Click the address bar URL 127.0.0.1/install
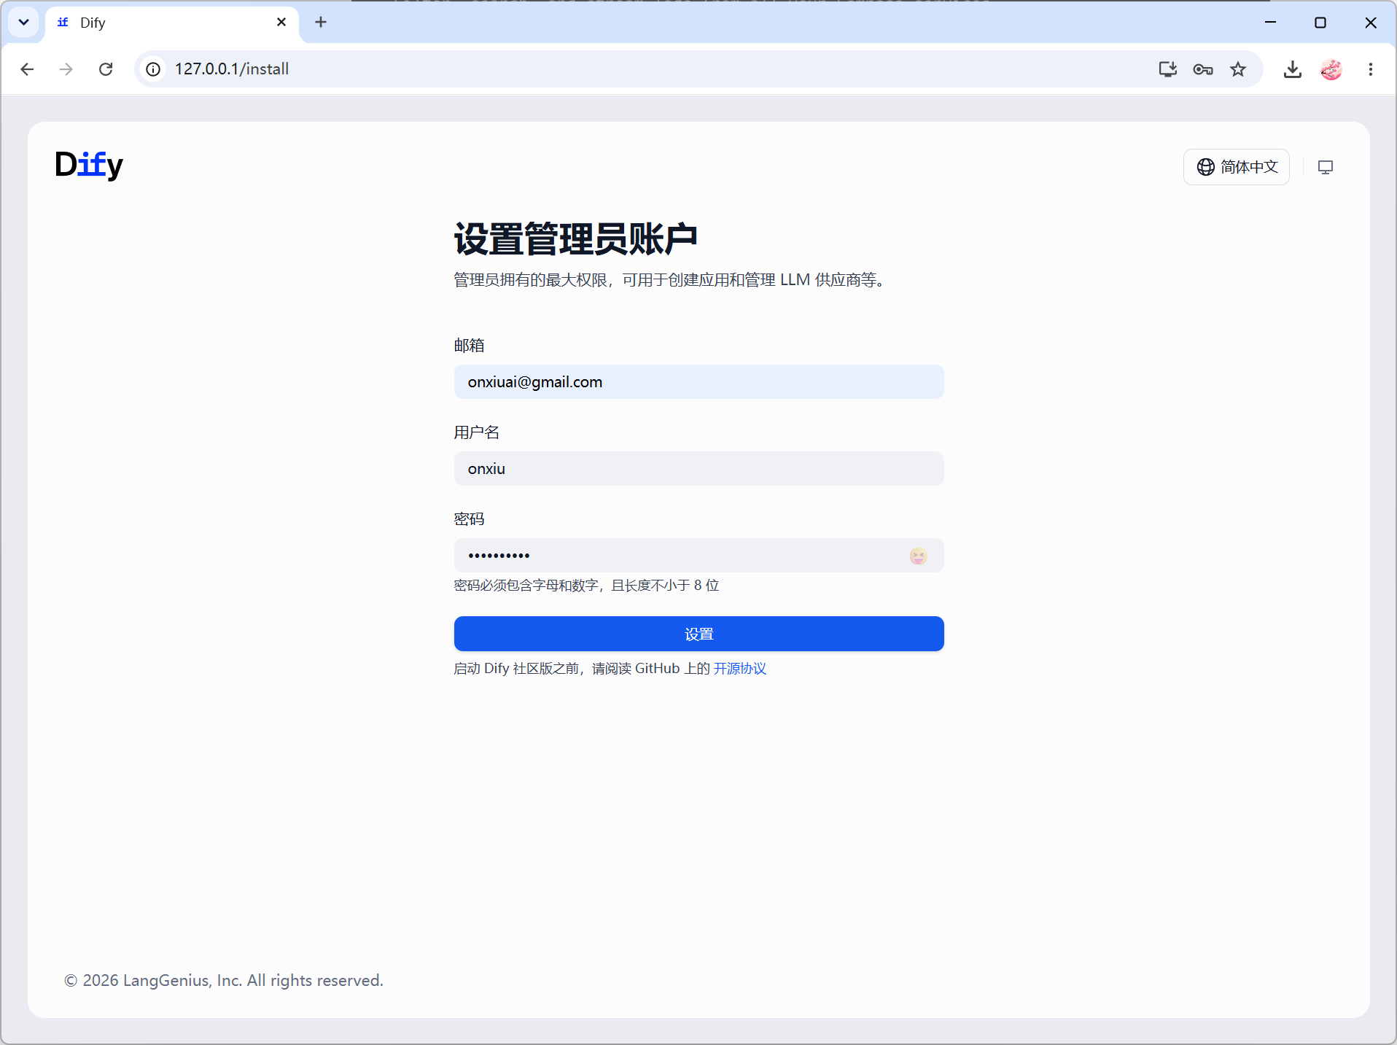Image resolution: width=1397 pixels, height=1045 pixels. pyautogui.click(x=232, y=69)
